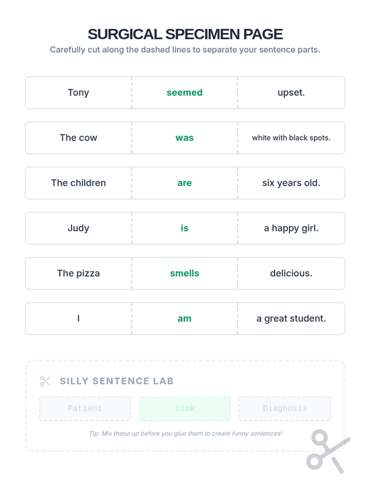Click the 'Tony' subject card
The width and height of the screenshot is (370, 493).
tap(79, 92)
